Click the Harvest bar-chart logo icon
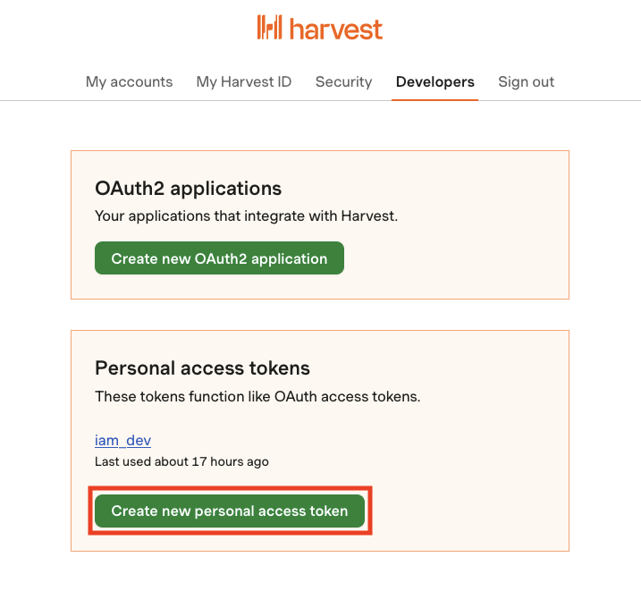641x608 pixels. click(269, 28)
